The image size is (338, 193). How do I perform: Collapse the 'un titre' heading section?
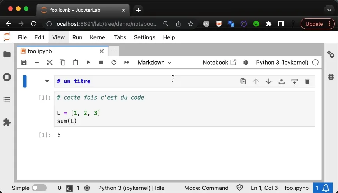click(47, 81)
